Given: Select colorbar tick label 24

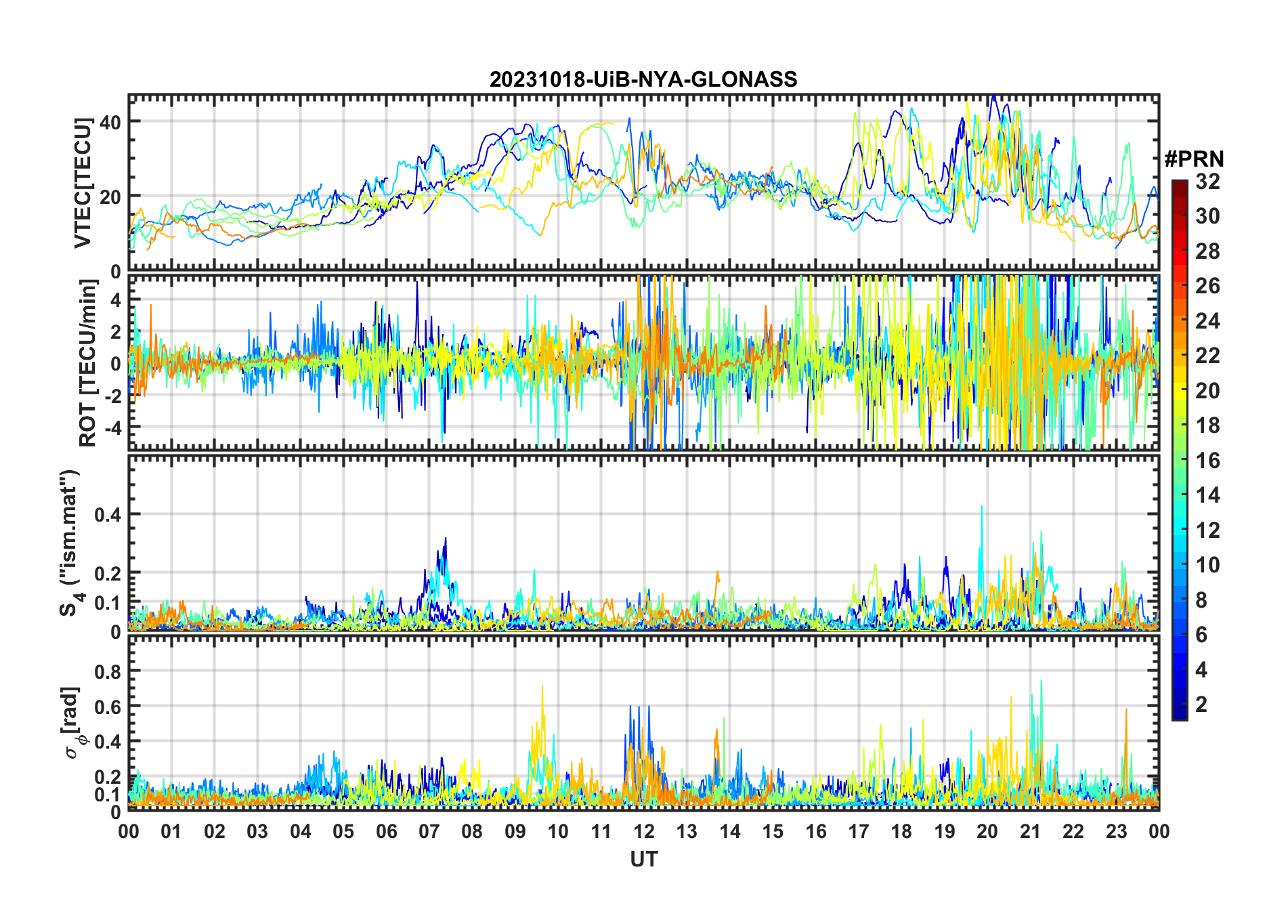Looking at the screenshot, I should point(1207,320).
